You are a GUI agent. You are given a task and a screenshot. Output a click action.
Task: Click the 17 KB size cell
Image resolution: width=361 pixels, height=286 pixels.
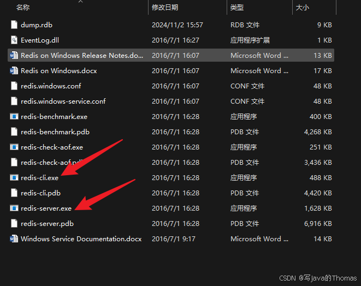[323, 70]
